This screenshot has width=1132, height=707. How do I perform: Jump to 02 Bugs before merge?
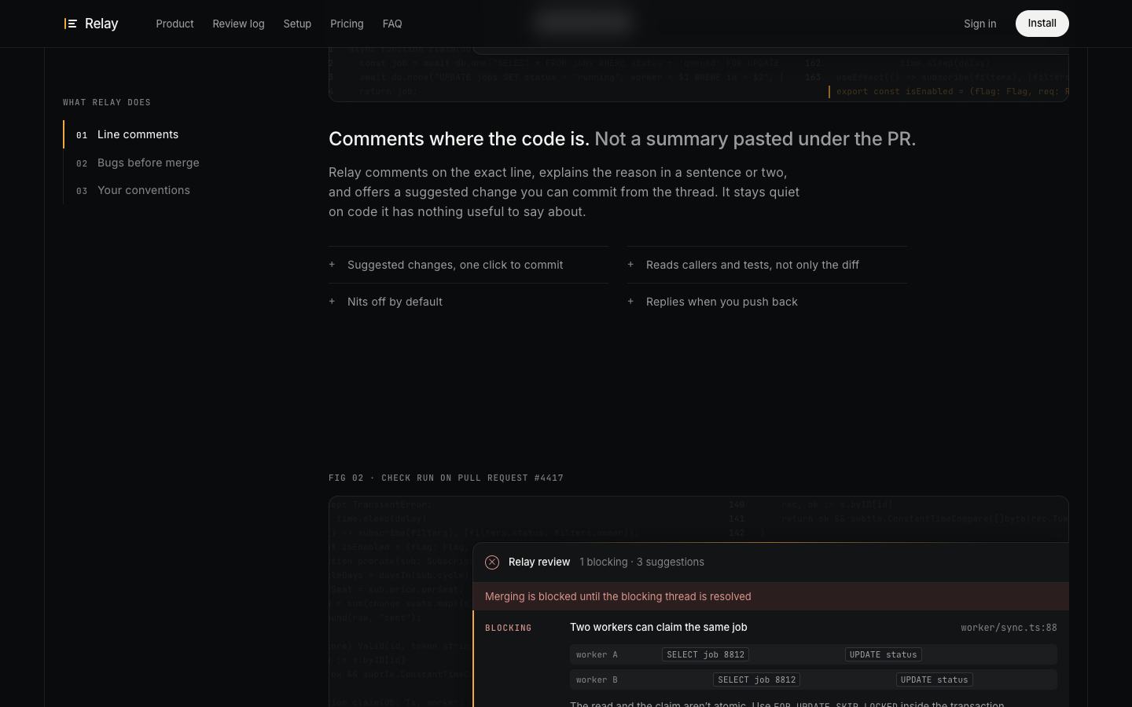[x=138, y=163]
